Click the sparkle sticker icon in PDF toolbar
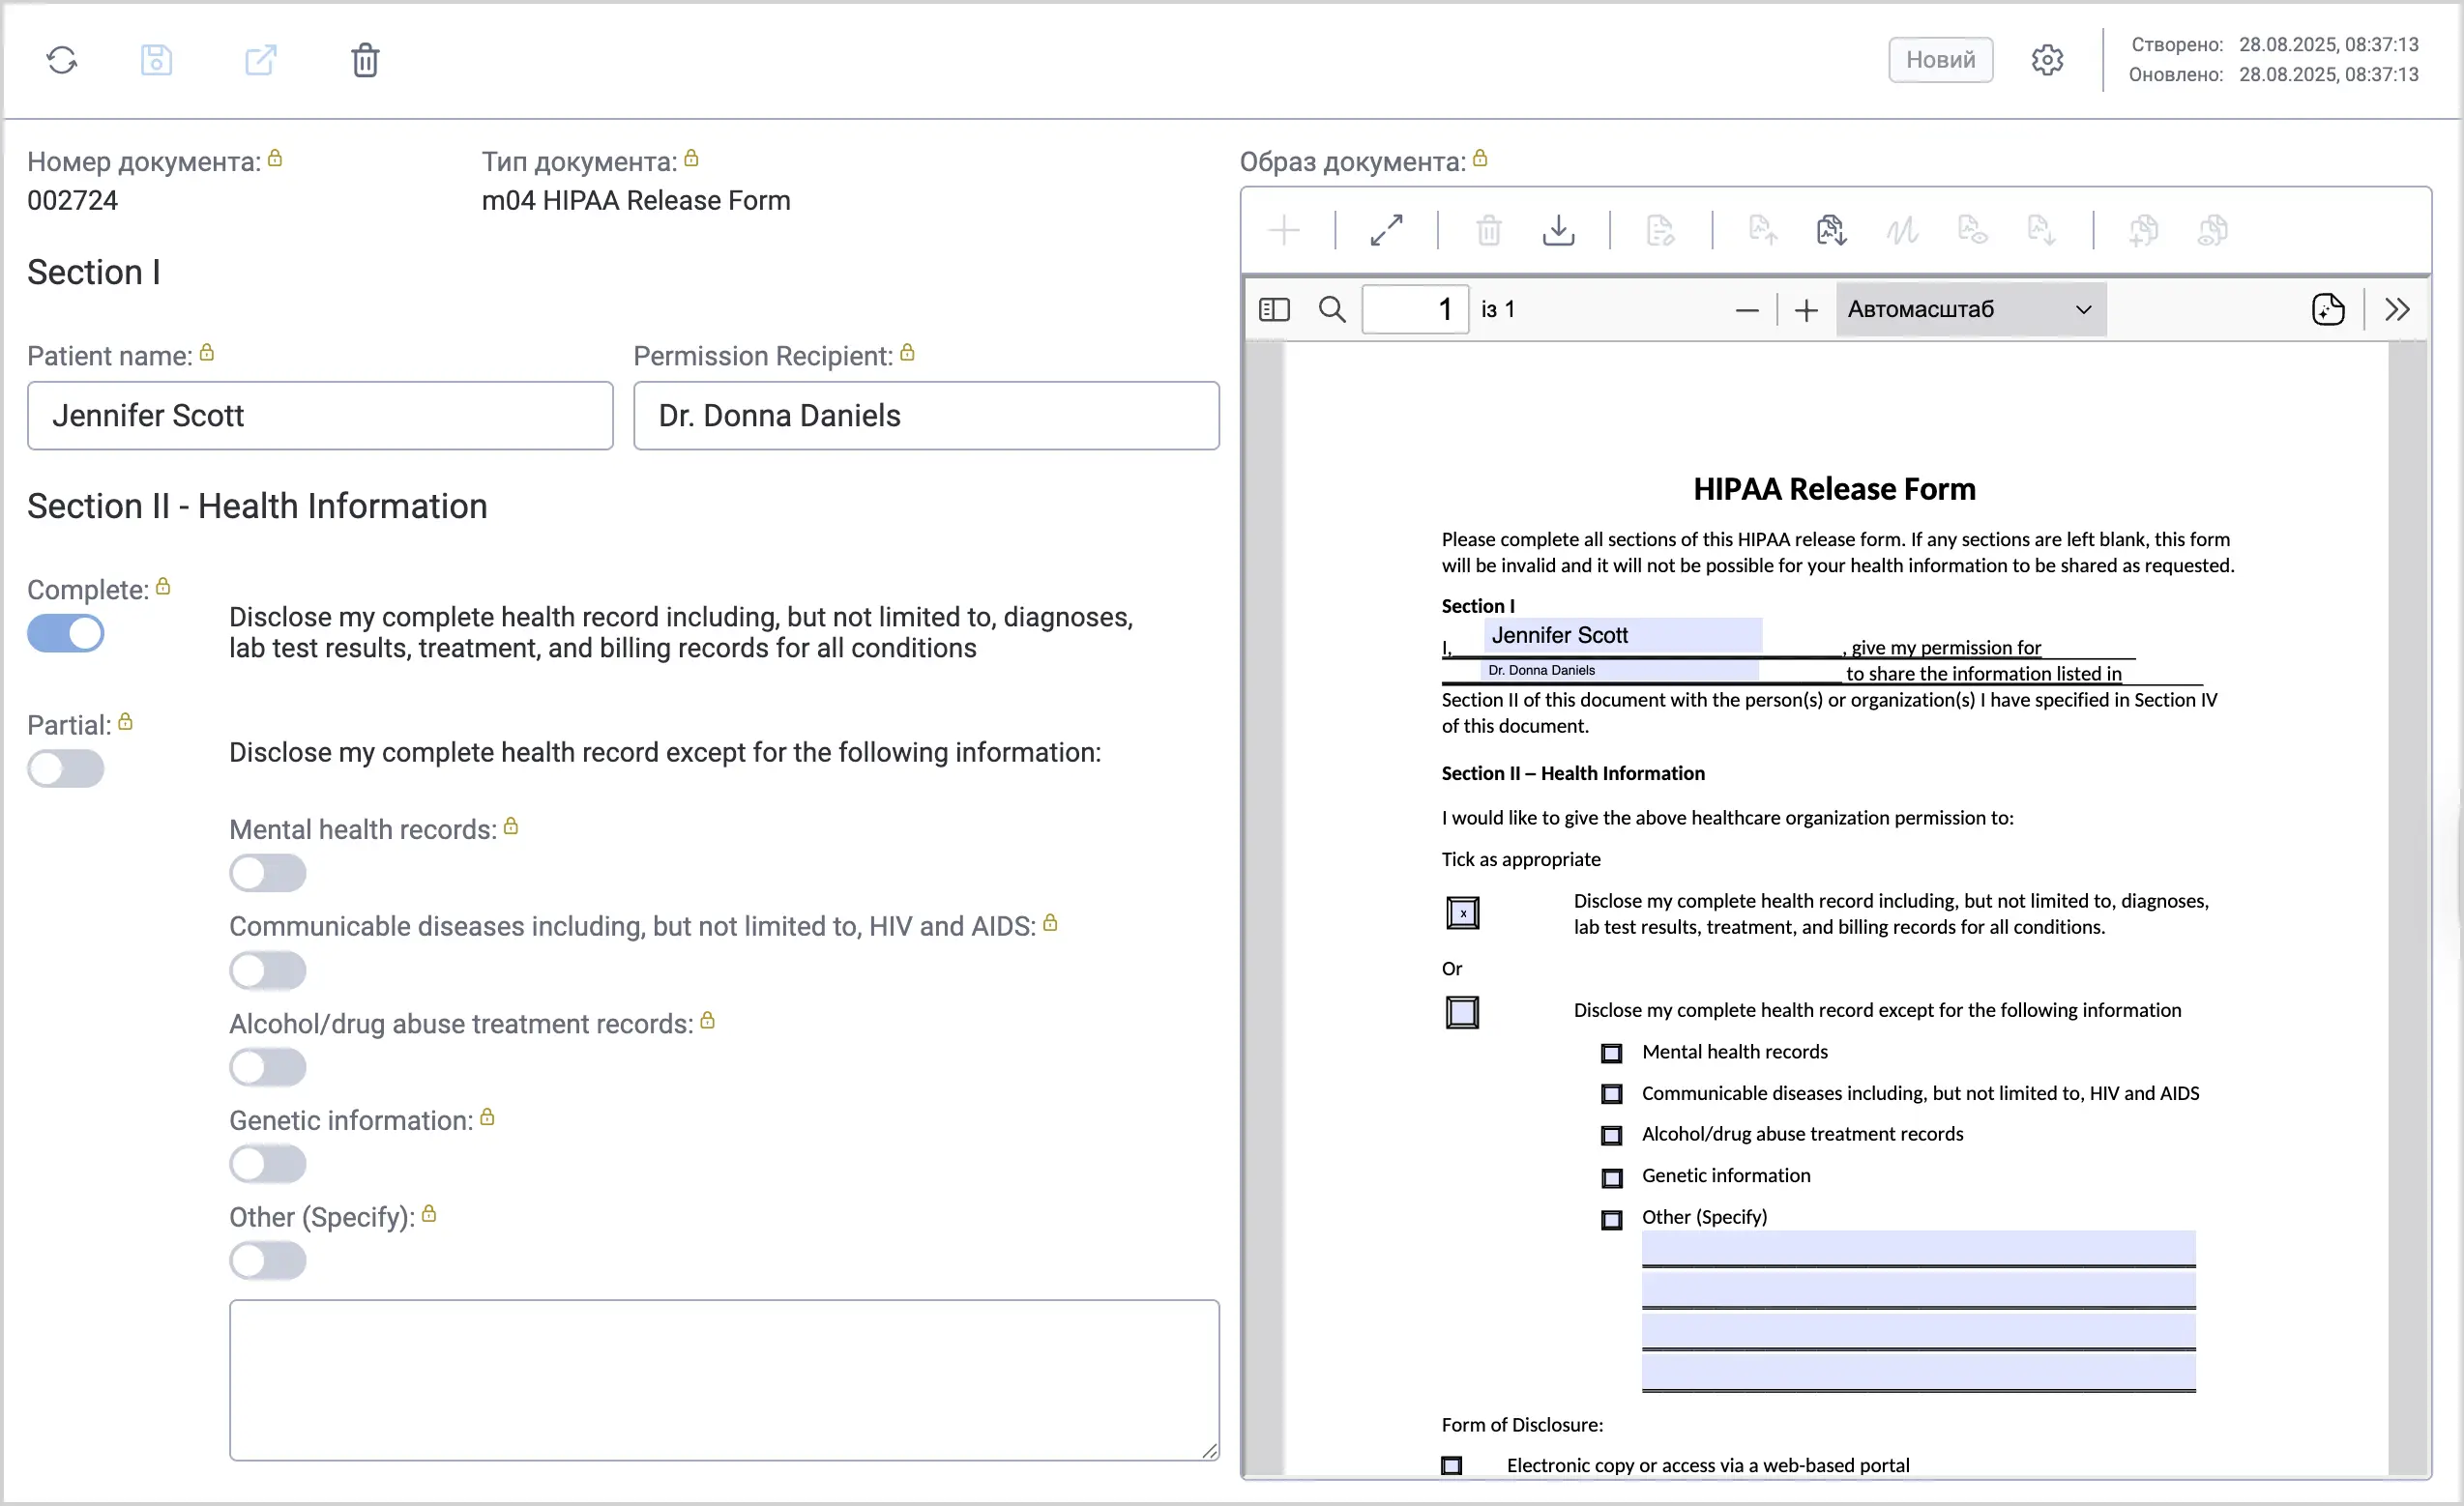The height and width of the screenshot is (1506, 2464). (x=2328, y=309)
